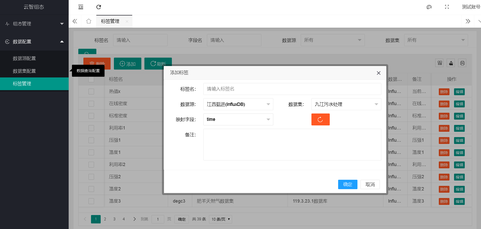This screenshot has width=481, height=229.
Task: Tick the checkbox for the 热值x row
Action: [91, 91]
